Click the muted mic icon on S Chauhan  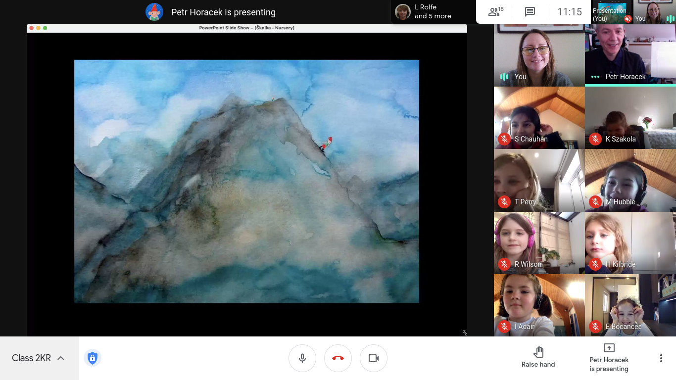(x=504, y=139)
